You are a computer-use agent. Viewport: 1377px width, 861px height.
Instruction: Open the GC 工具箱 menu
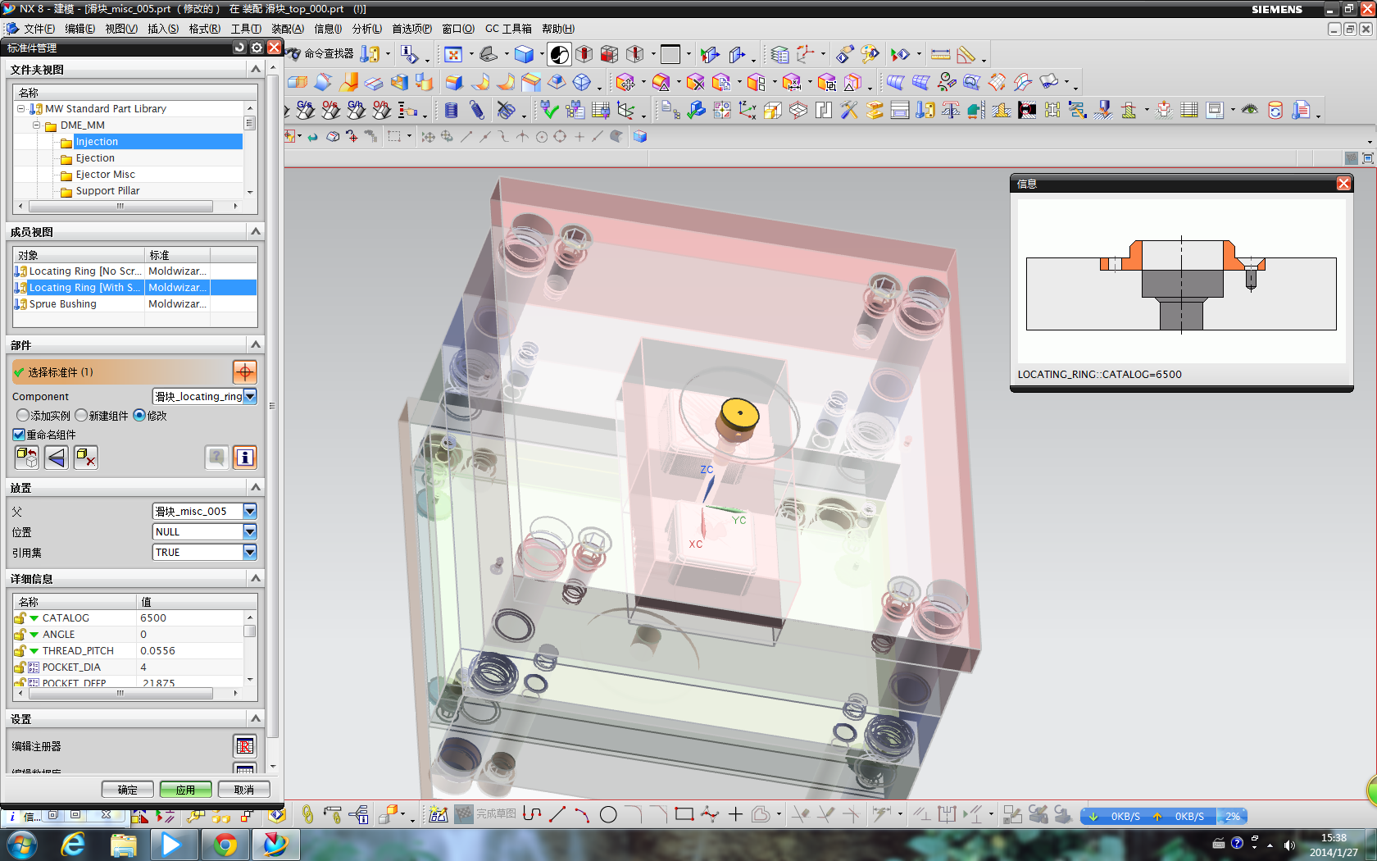pos(508,29)
